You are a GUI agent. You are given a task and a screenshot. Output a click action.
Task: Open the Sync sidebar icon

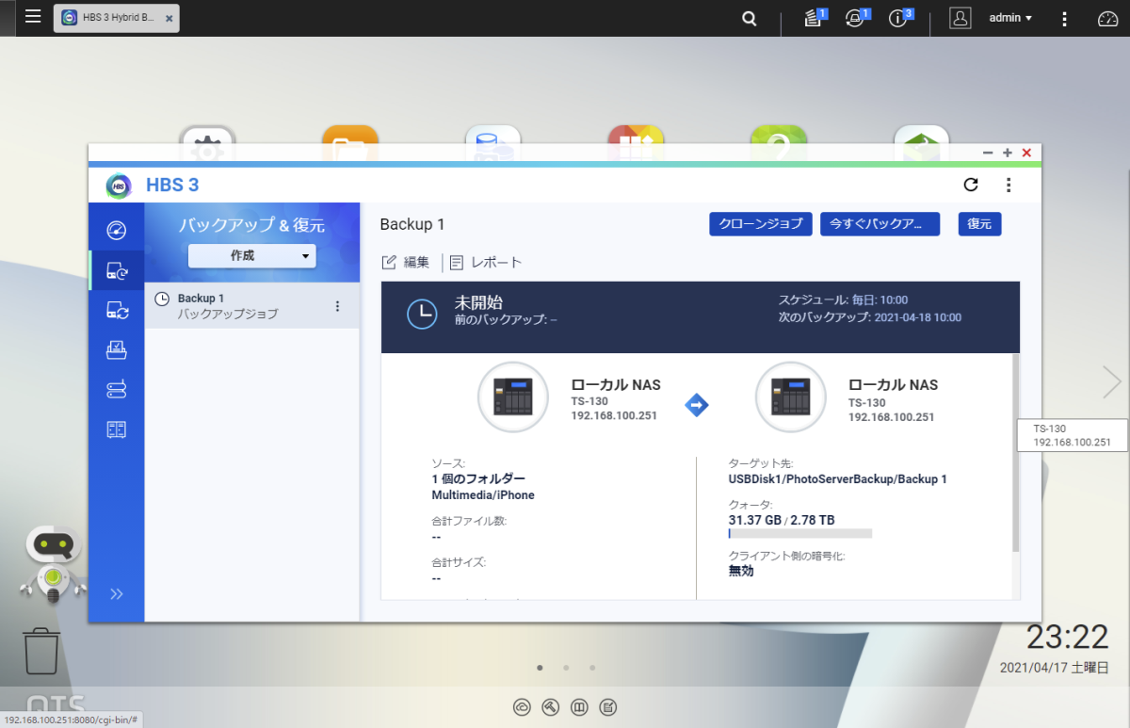[x=117, y=309]
